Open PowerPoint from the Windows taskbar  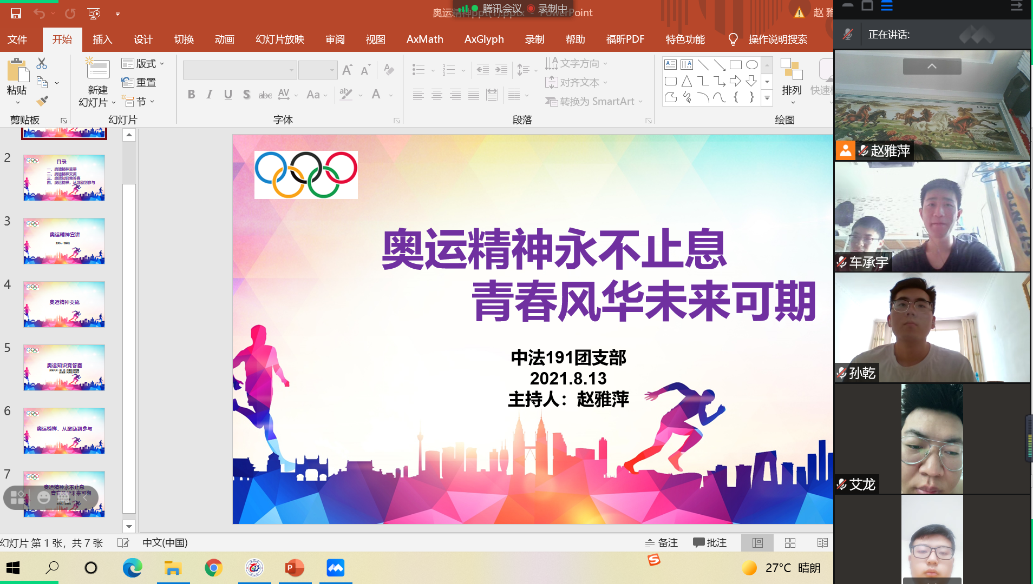(x=295, y=568)
